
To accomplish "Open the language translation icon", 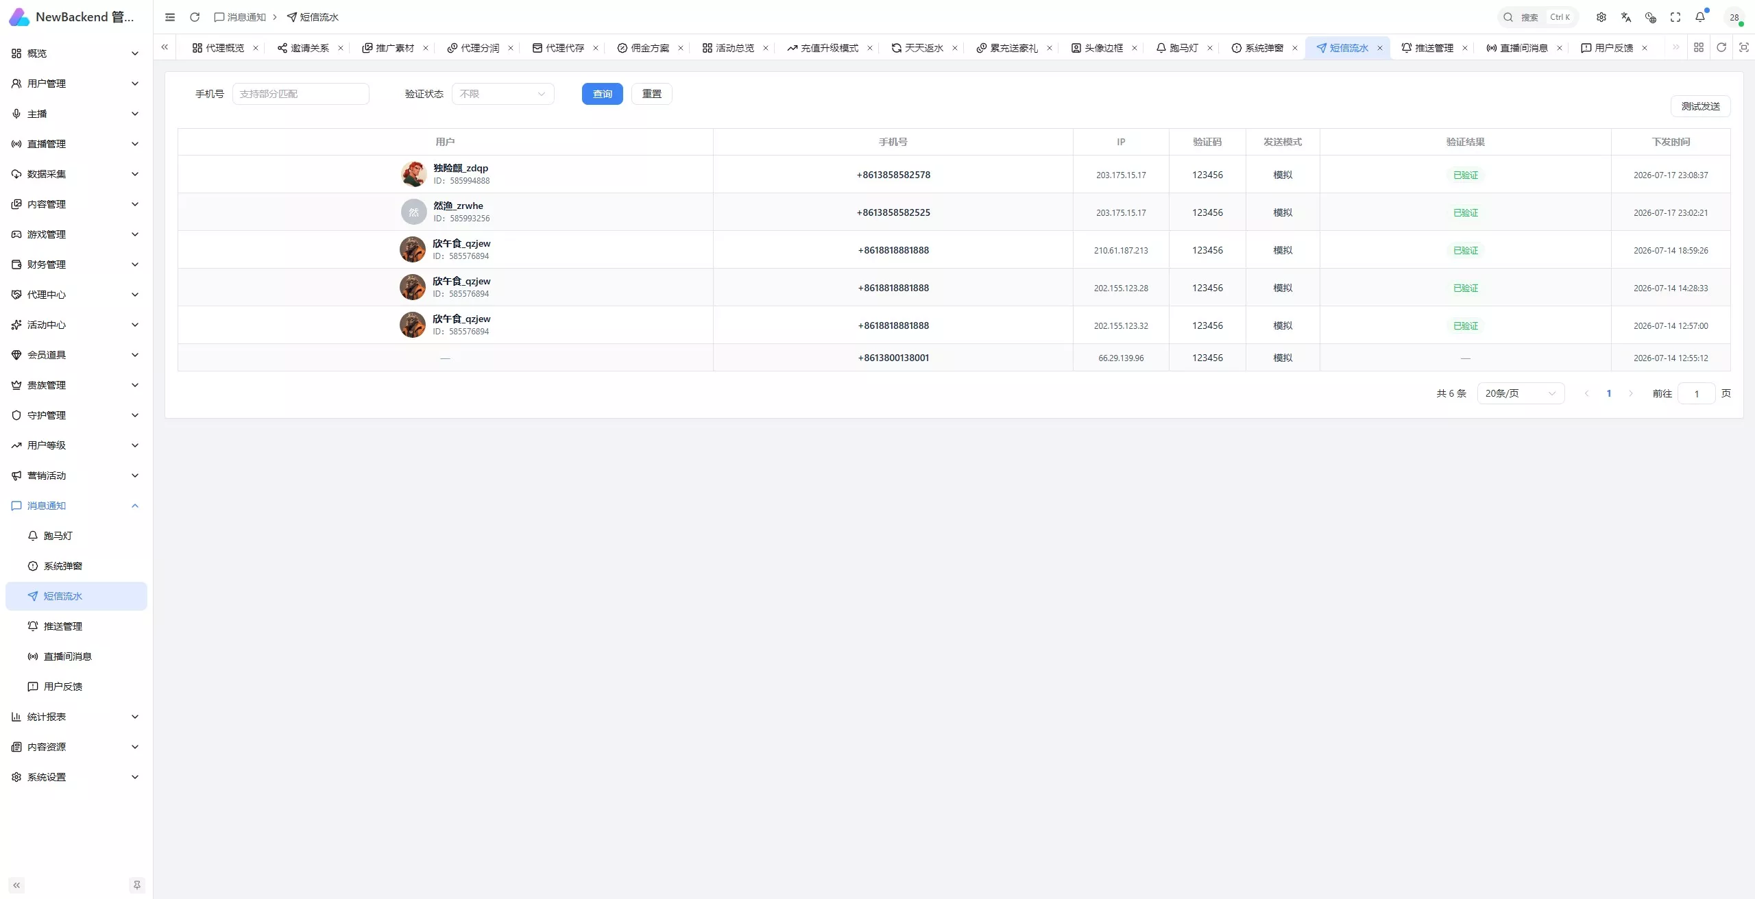I will [1626, 17].
